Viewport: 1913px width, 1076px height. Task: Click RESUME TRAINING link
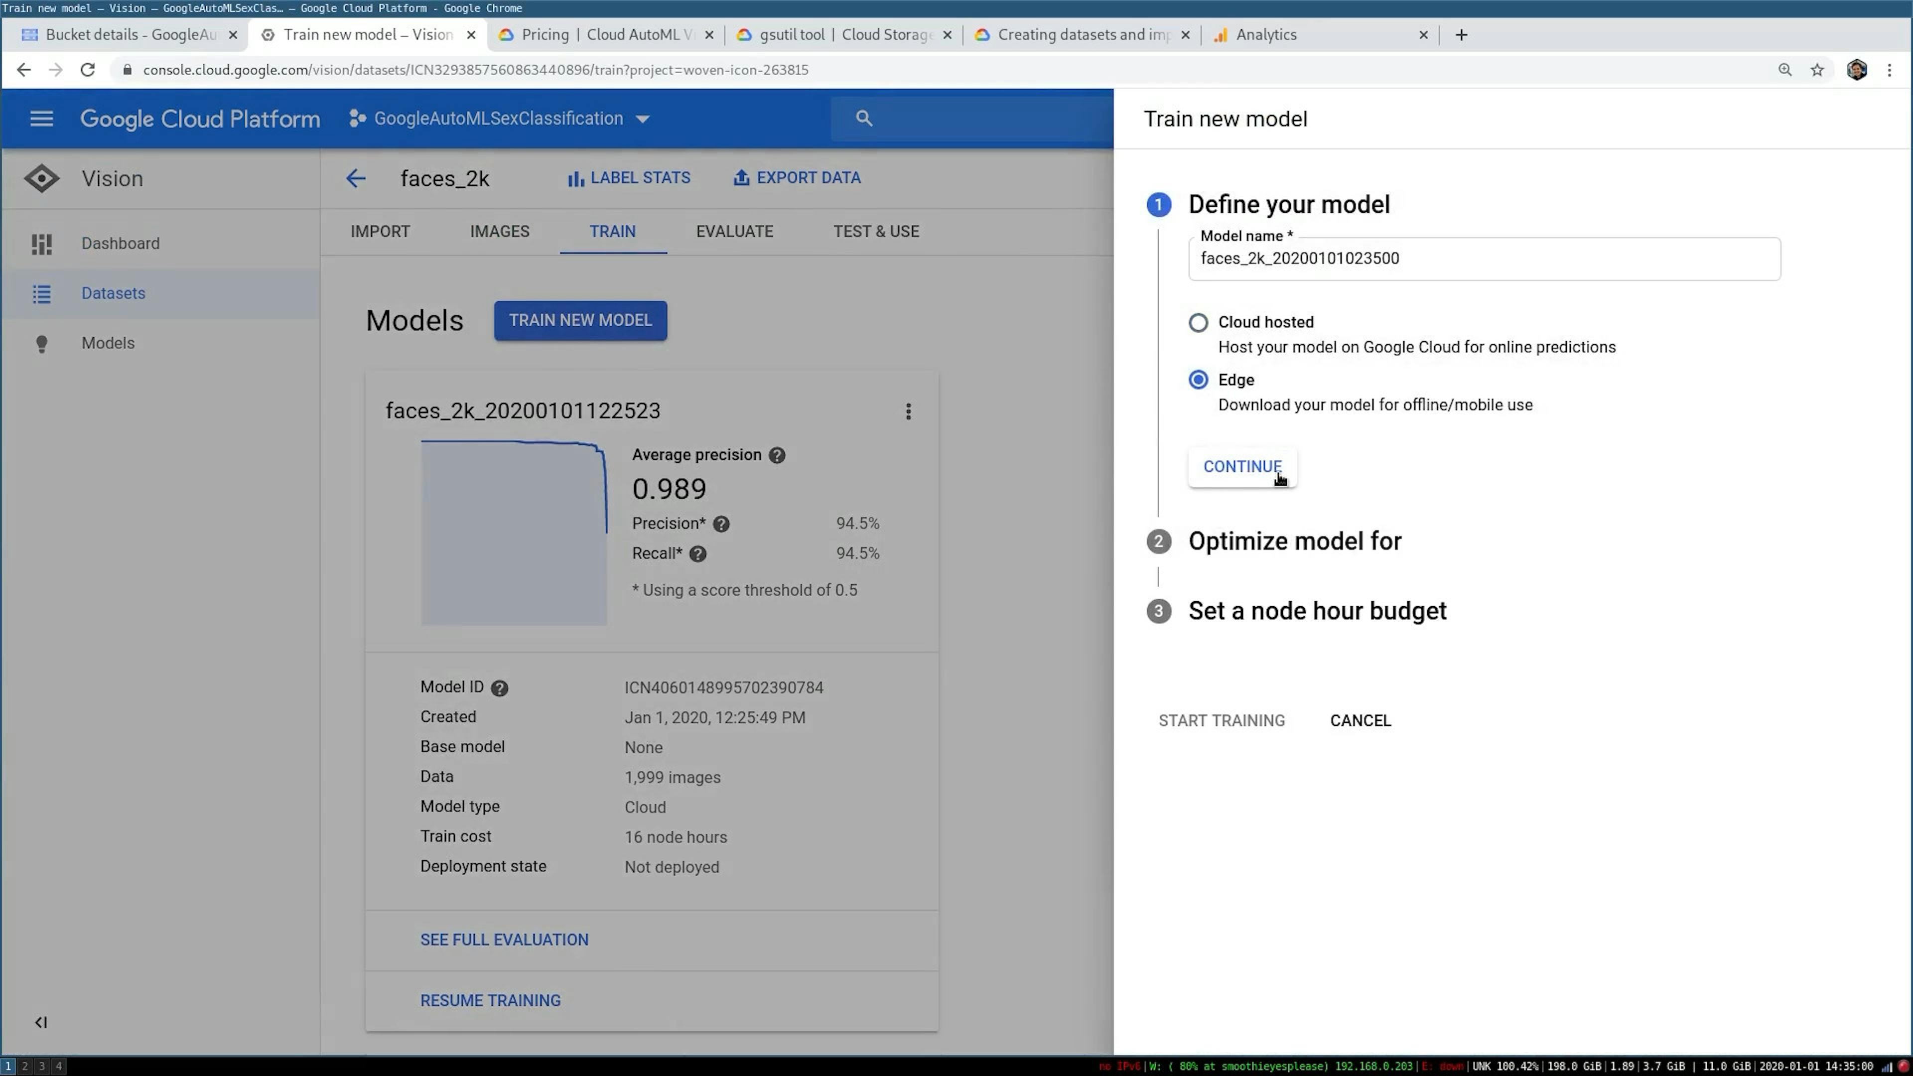490,1001
